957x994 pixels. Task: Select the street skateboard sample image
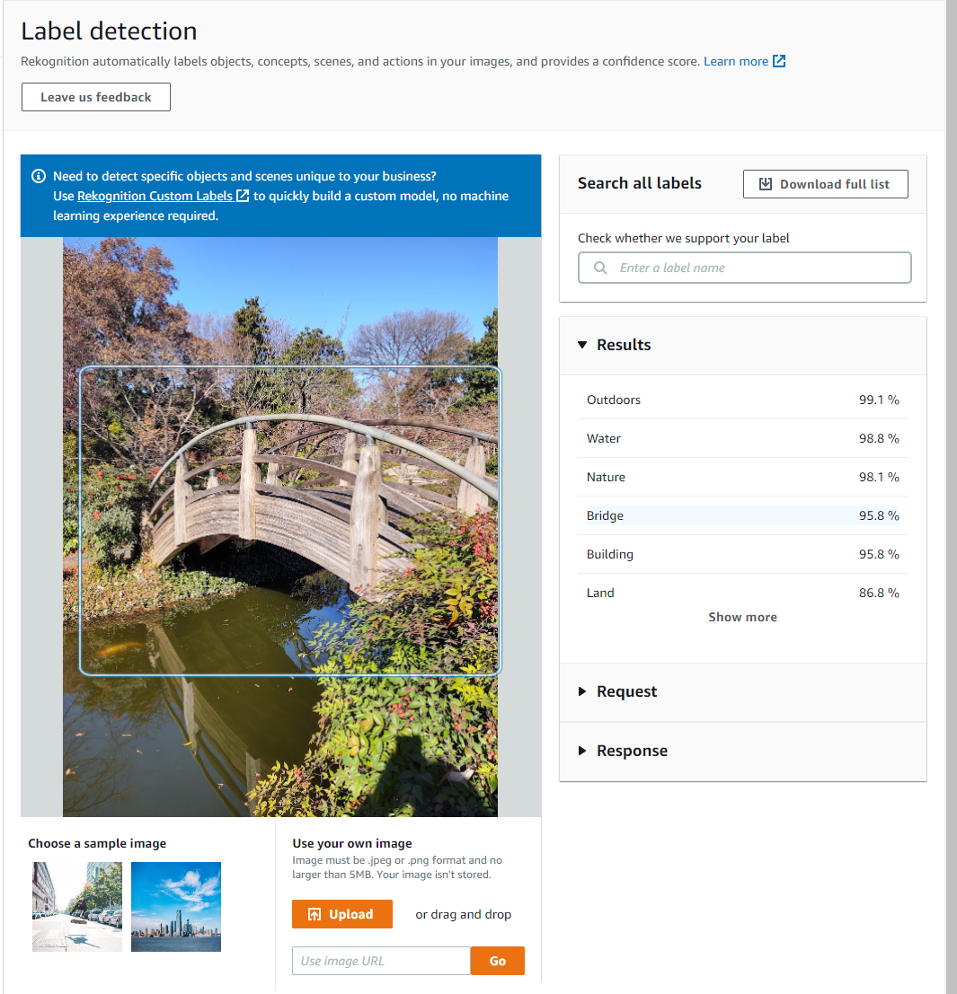click(x=77, y=907)
